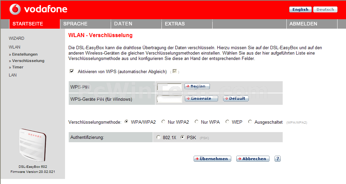Open the STARTSEITE tab
The height and width of the screenshot is (184, 346).
35,24
